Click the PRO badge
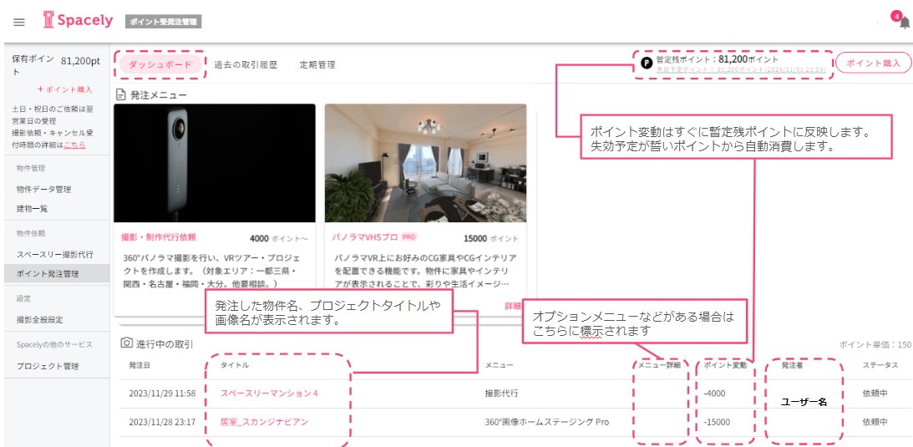913x447 pixels. coord(409,237)
